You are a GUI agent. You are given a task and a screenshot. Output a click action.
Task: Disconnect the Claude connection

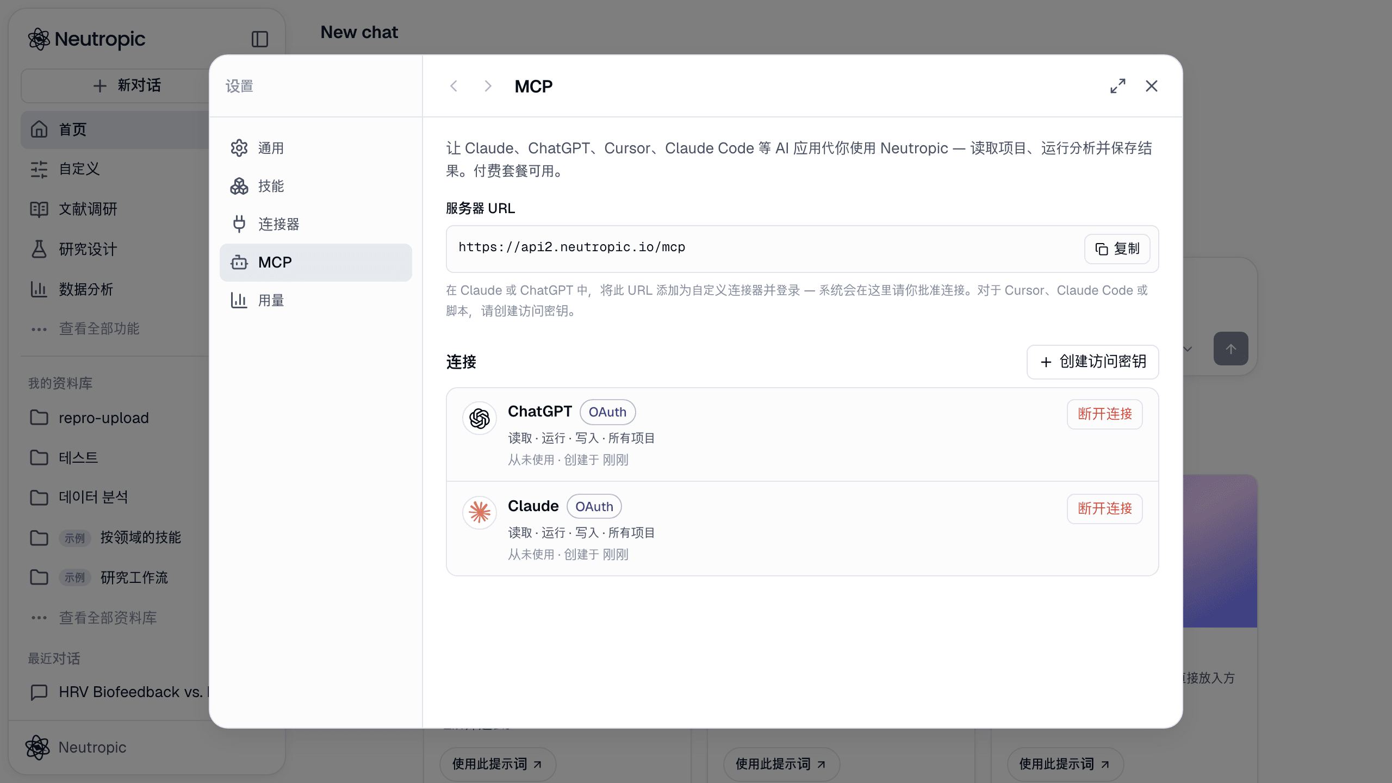click(x=1104, y=508)
